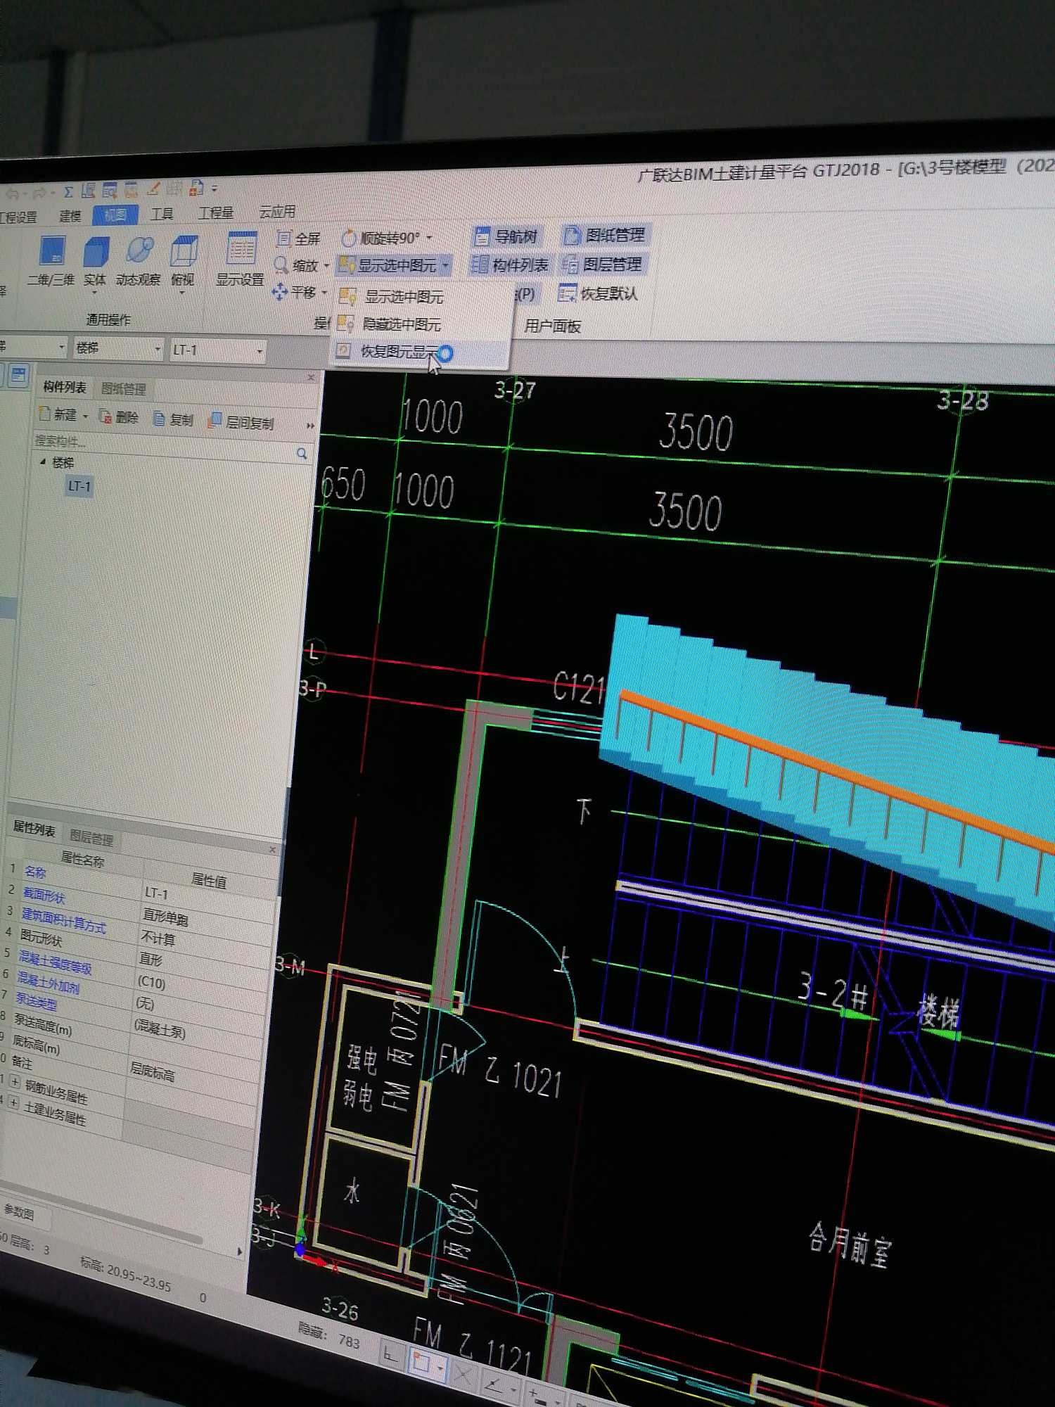Screen dimensions: 1055x1407
Task: Toggle the cross intersection snap status icon
Action: 463,1373
